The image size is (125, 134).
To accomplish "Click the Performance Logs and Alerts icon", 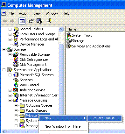I will (16, 39).
